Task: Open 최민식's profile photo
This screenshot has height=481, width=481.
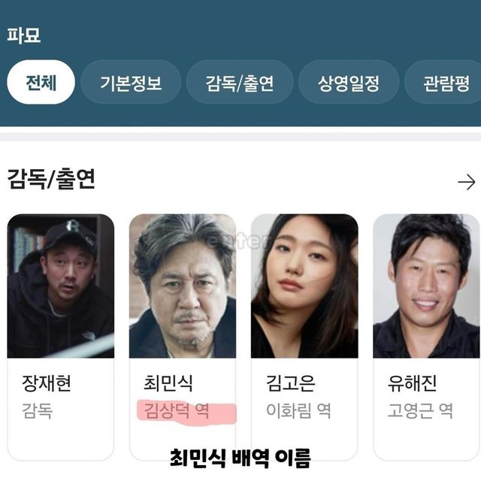Action: 183,286
